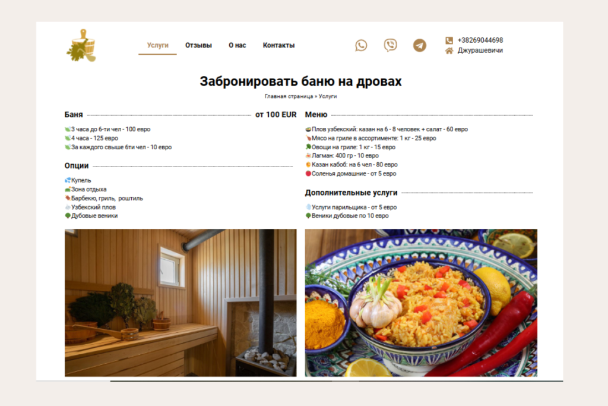Click the от 100 EUR price
608x406 pixels.
point(275,115)
